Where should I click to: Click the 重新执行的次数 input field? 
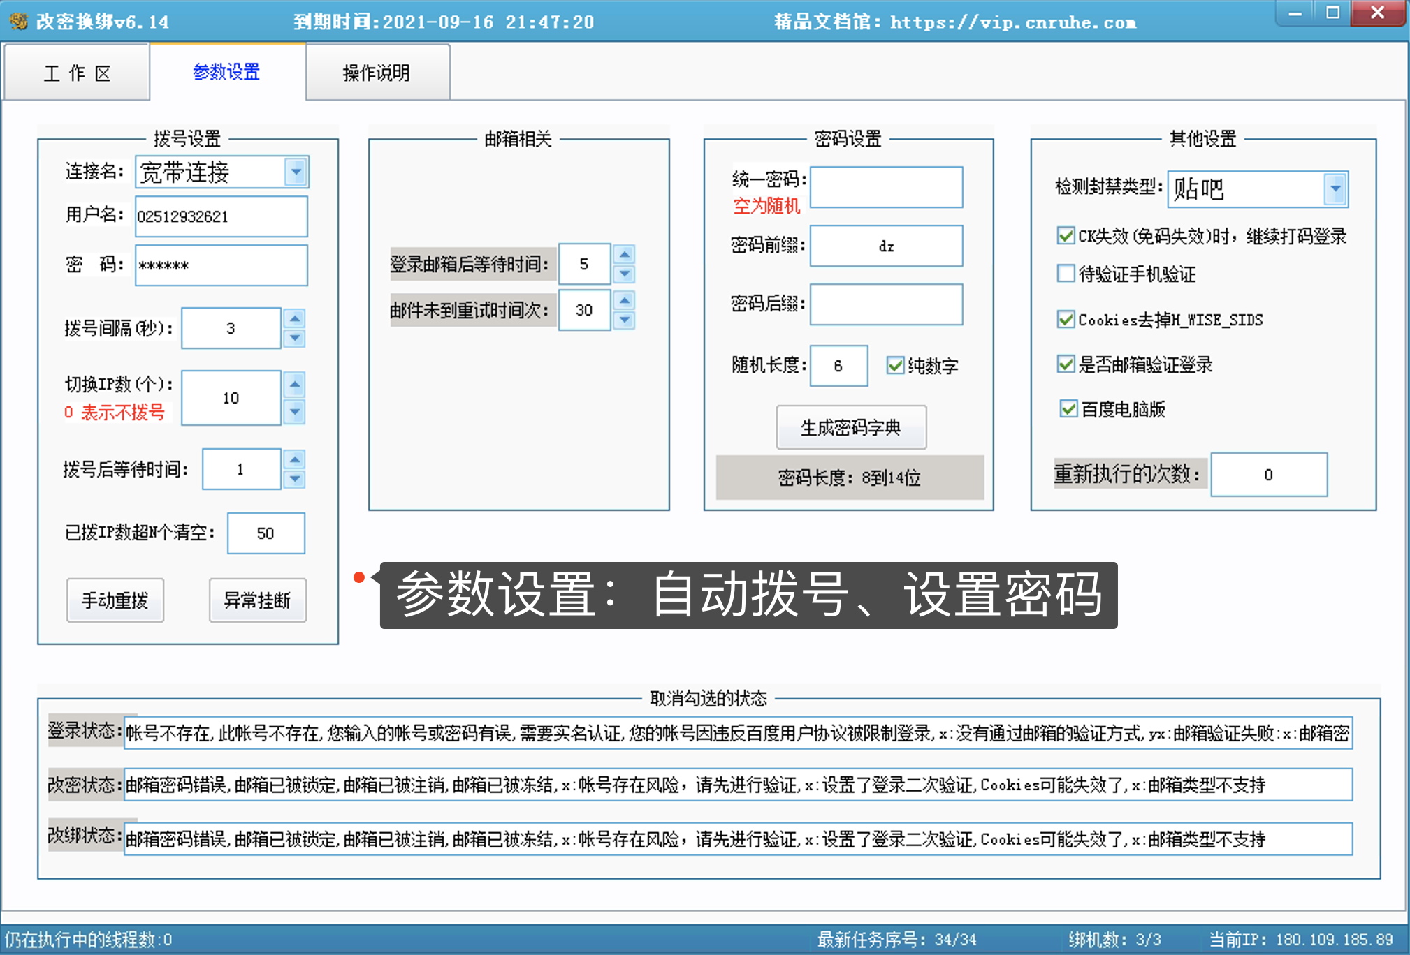point(1269,475)
